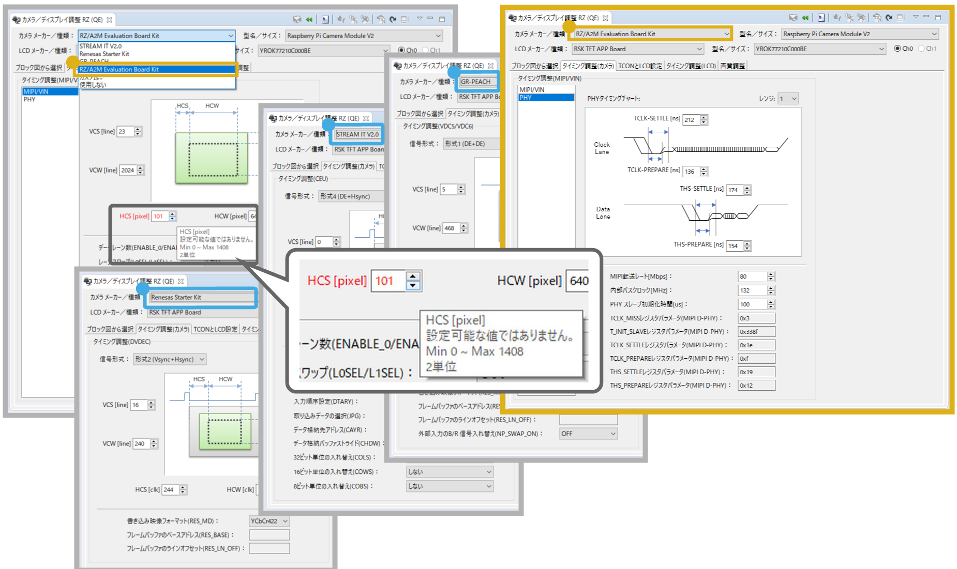Close the RZ (QE) tab in Renesas Starter Kit window

tap(181, 282)
